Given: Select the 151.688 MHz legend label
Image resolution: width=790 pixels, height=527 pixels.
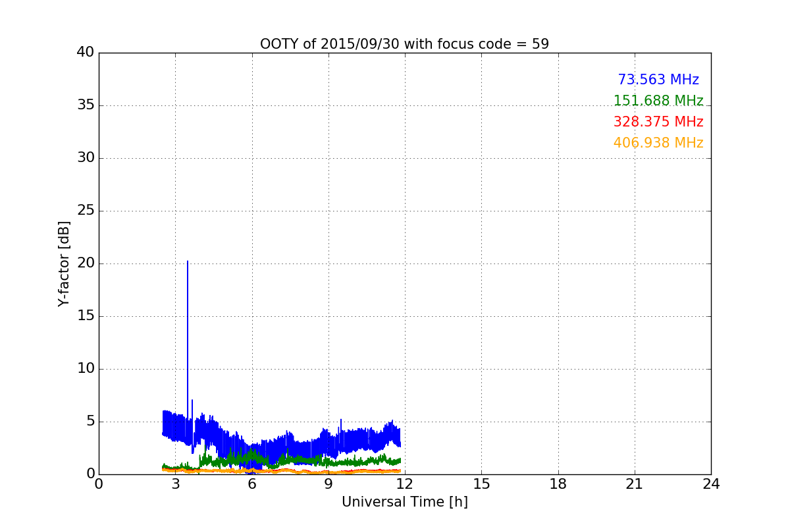Looking at the screenshot, I should (658, 101).
